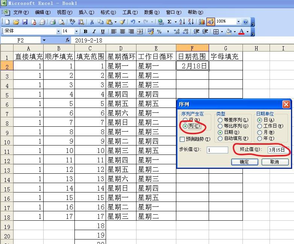Click the Increase Indent icon
The image size is (294, 244).
(205, 32)
